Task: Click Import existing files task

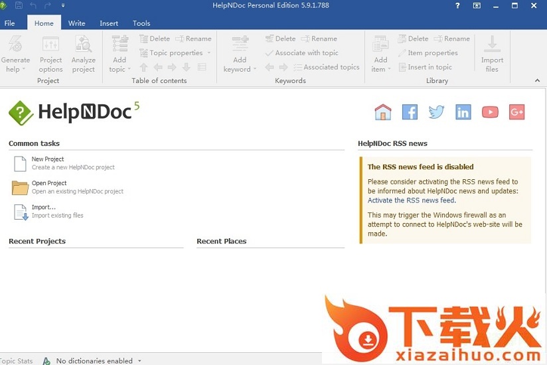Action: (x=49, y=211)
